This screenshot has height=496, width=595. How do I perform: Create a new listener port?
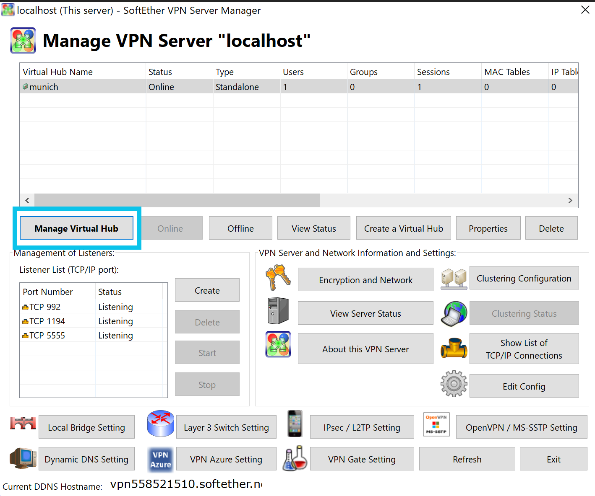[207, 290]
